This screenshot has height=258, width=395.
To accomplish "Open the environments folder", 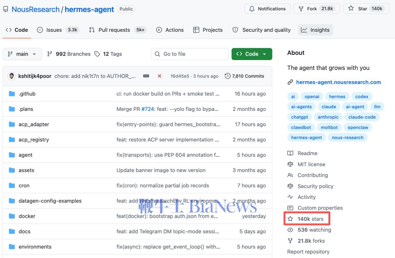I will [x=35, y=247].
